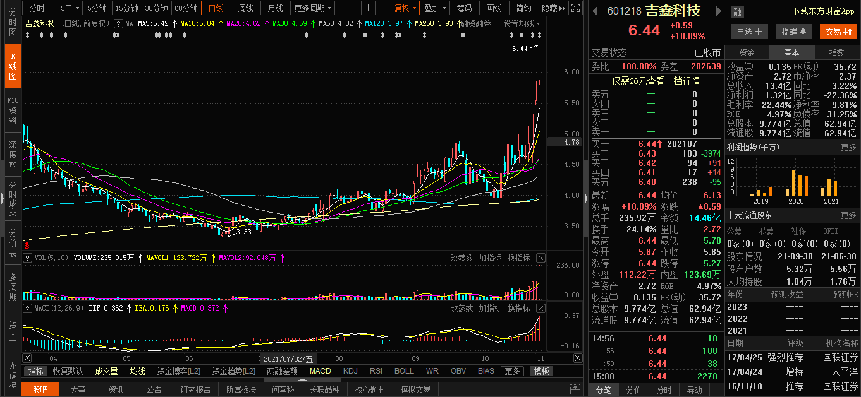
Task: Open 深度F9 in left sidebar
Action: click(13, 155)
